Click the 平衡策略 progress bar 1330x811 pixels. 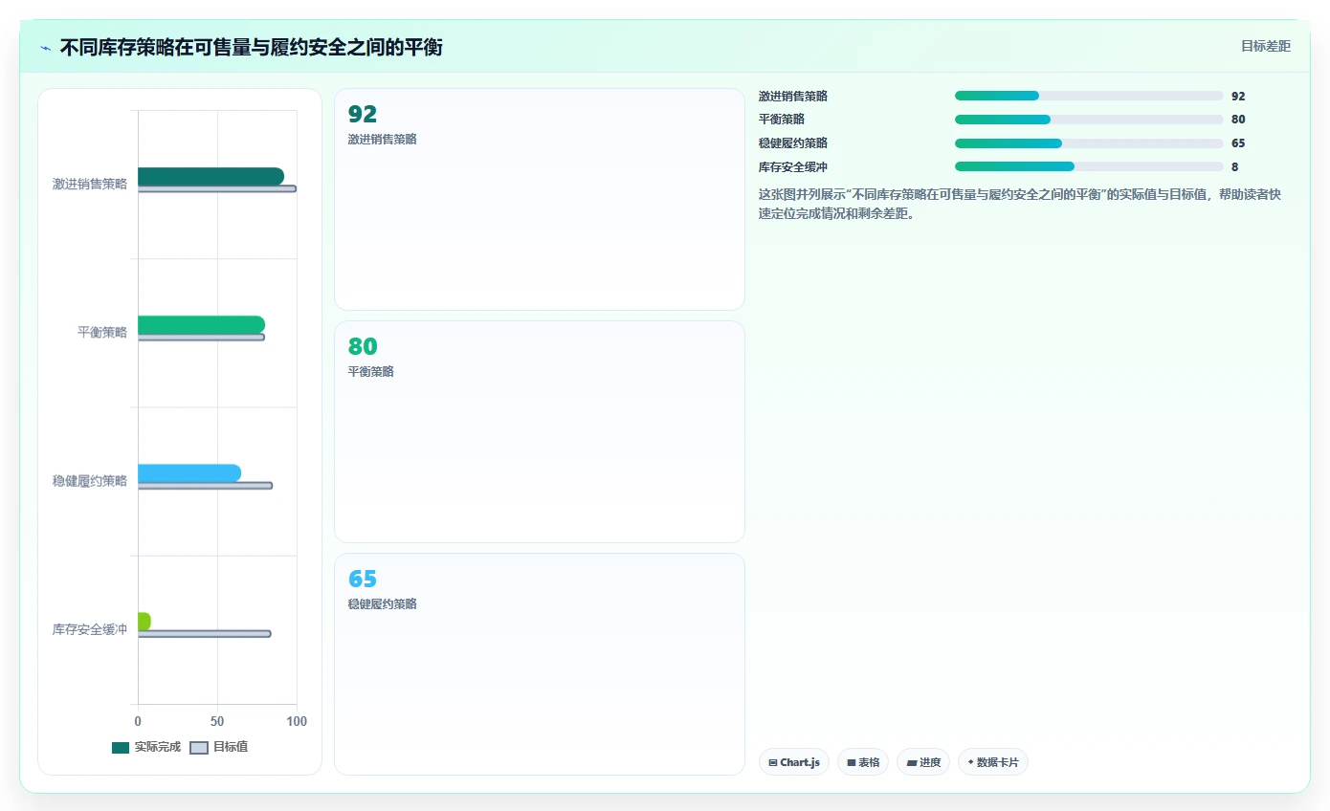click(x=1089, y=120)
